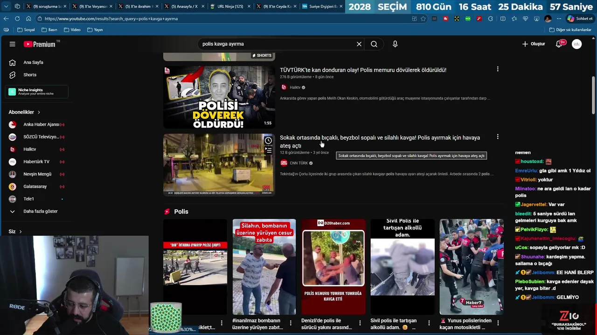Open the Polis memuru yumruk yumruğa short thumbnail

[x=333, y=267]
